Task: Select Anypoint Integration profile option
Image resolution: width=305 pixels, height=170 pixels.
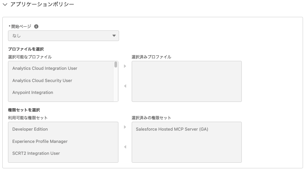Action: [x=33, y=93]
